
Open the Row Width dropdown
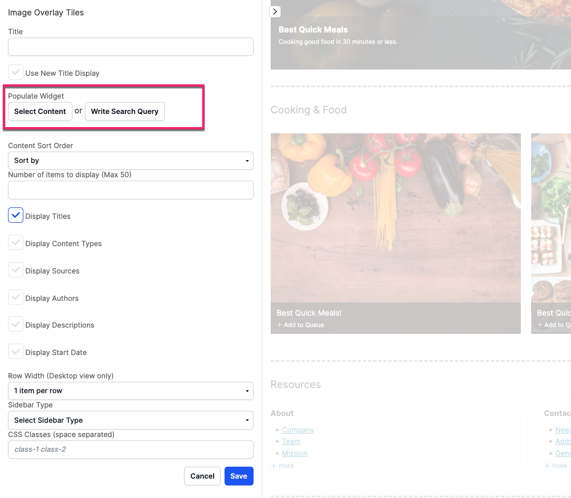(x=130, y=391)
